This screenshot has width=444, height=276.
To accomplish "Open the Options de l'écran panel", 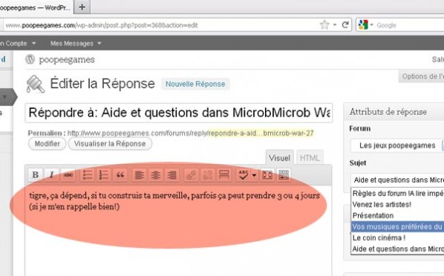I will pos(422,76).
